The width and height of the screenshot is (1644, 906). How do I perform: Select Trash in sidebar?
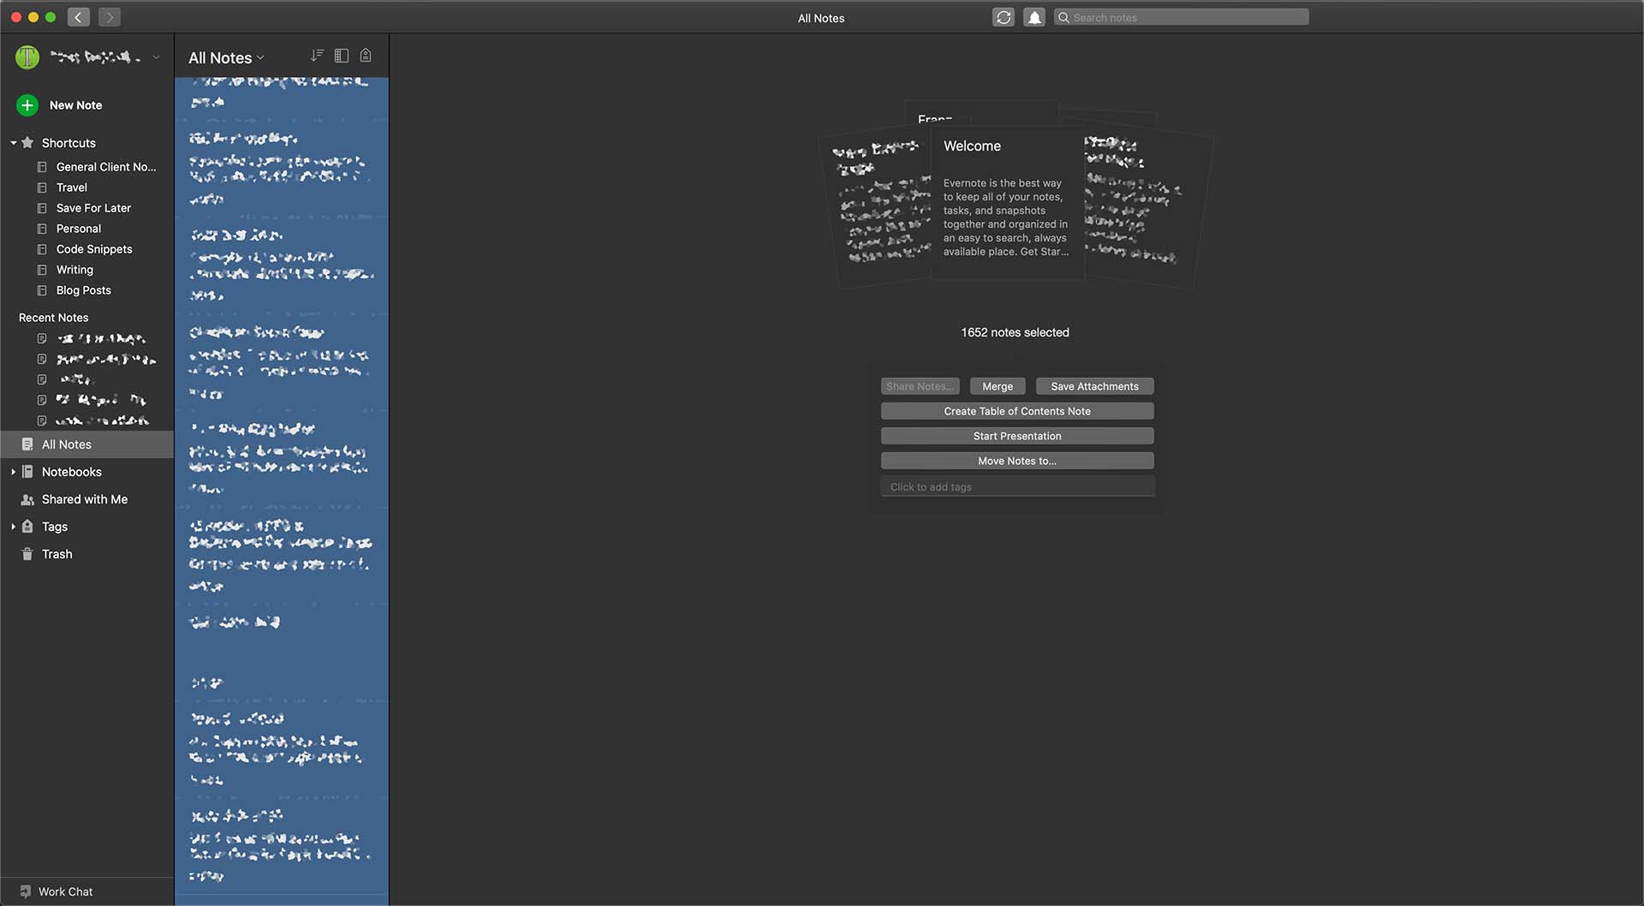57,554
